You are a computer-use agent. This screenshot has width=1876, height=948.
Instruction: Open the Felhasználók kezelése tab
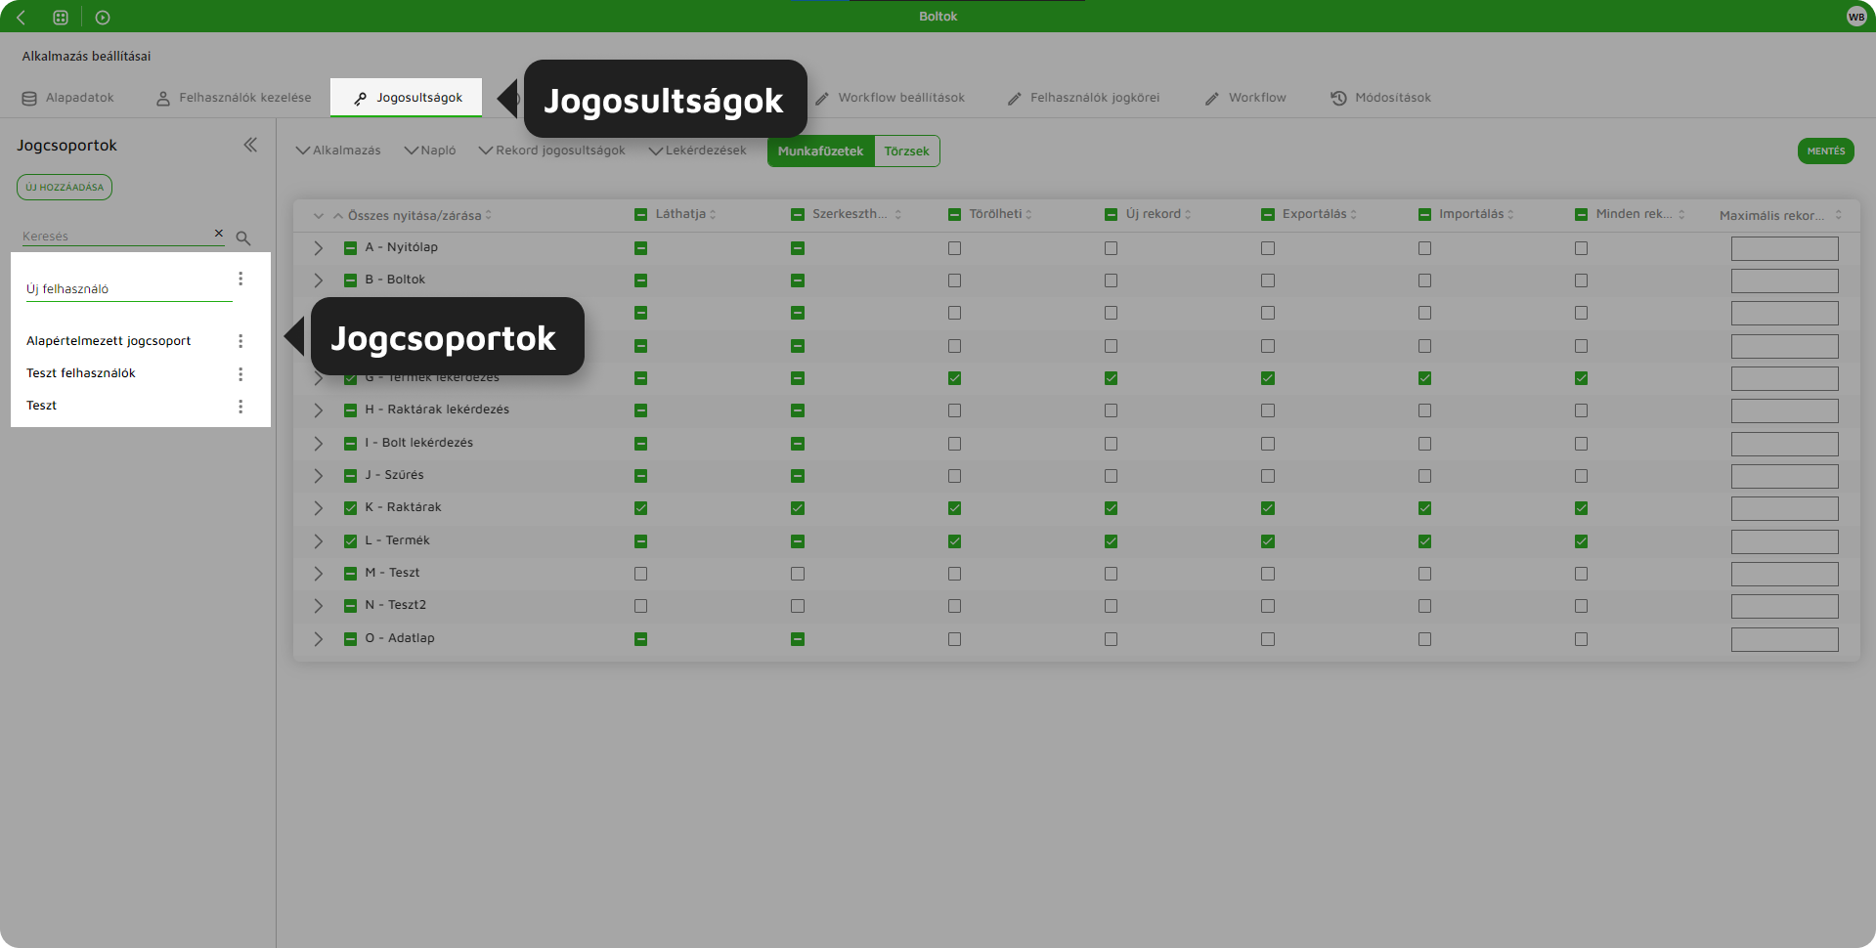(x=234, y=98)
